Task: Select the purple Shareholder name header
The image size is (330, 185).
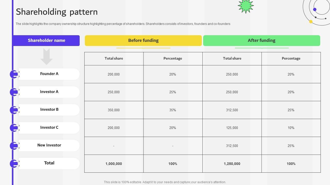Action: click(x=46, y=41)
